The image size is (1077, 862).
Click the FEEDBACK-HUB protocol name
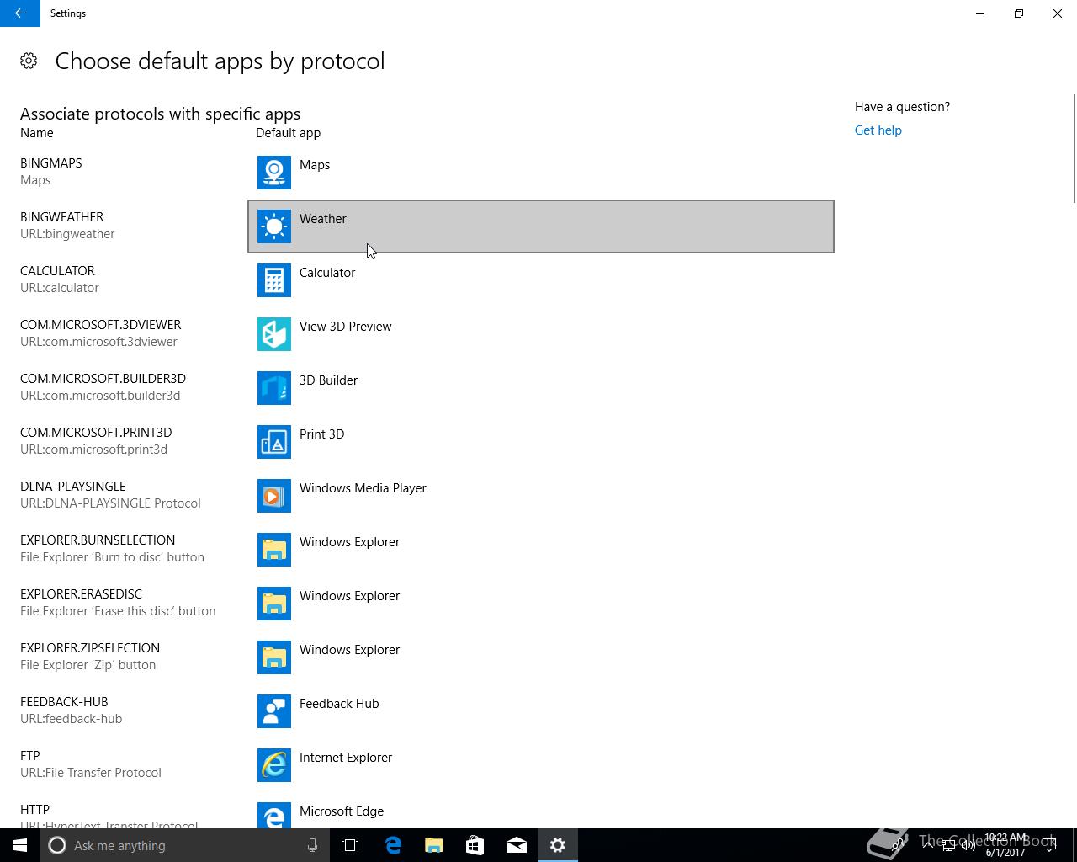64,702
